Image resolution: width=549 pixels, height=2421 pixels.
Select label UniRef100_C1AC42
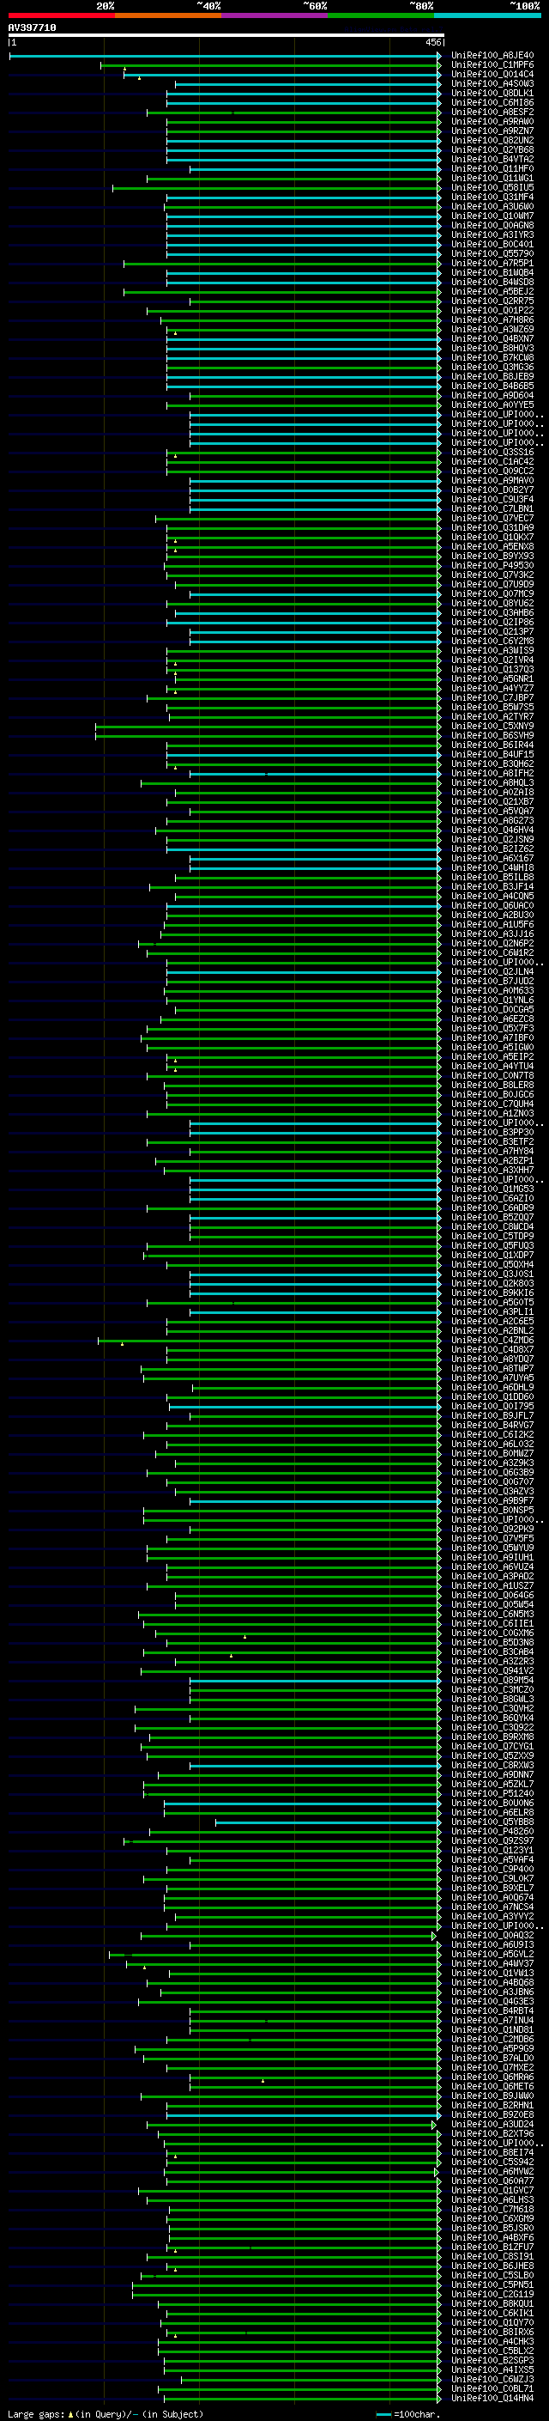coord(492,462)
